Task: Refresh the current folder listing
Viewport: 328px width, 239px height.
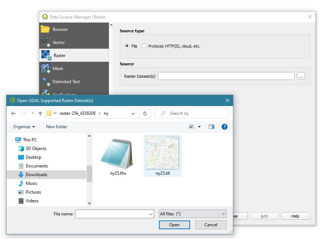Action: 145,113
